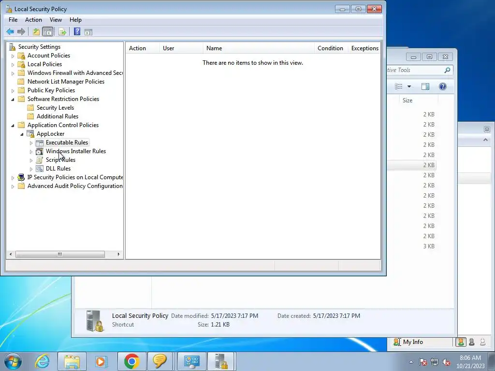Image resolution: width=495 pixels, height=371 pixels.
Task: Click the Export List toolbar icon
Action: click(x=62, y=31)
